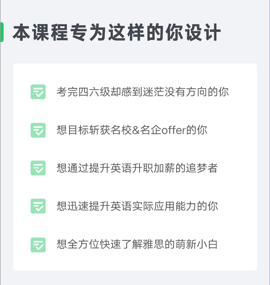The width and height of the screenshot is (270, 285).
Task: Click the checklist icon beside 实际应用能力 line
Action: (38, 206)
